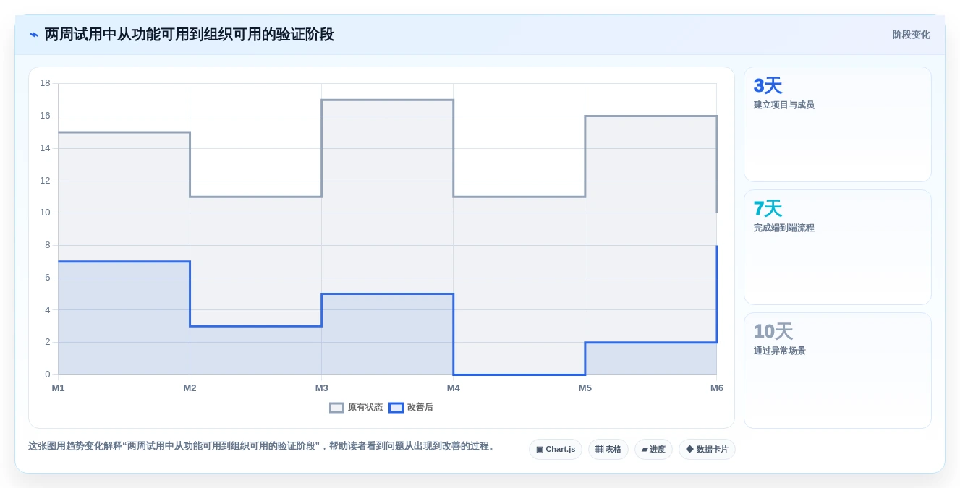Click the 表格 tag chip
This screenshot has height=488, width=960.
[x=608, y=450]
